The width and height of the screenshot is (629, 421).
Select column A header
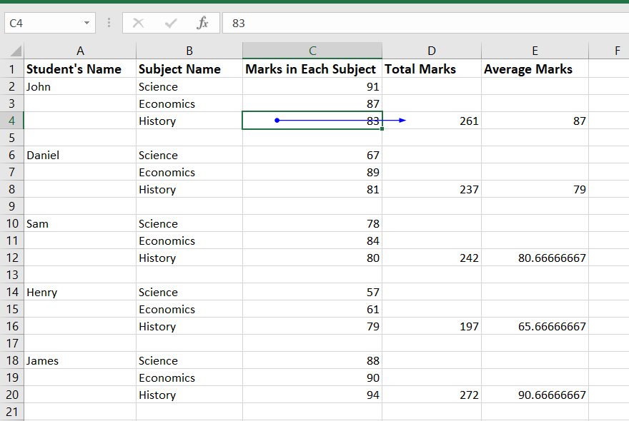[x=80, y=51]
